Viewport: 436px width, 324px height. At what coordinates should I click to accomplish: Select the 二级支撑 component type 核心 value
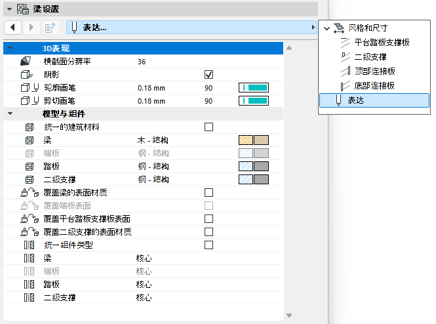click(144, 298)
